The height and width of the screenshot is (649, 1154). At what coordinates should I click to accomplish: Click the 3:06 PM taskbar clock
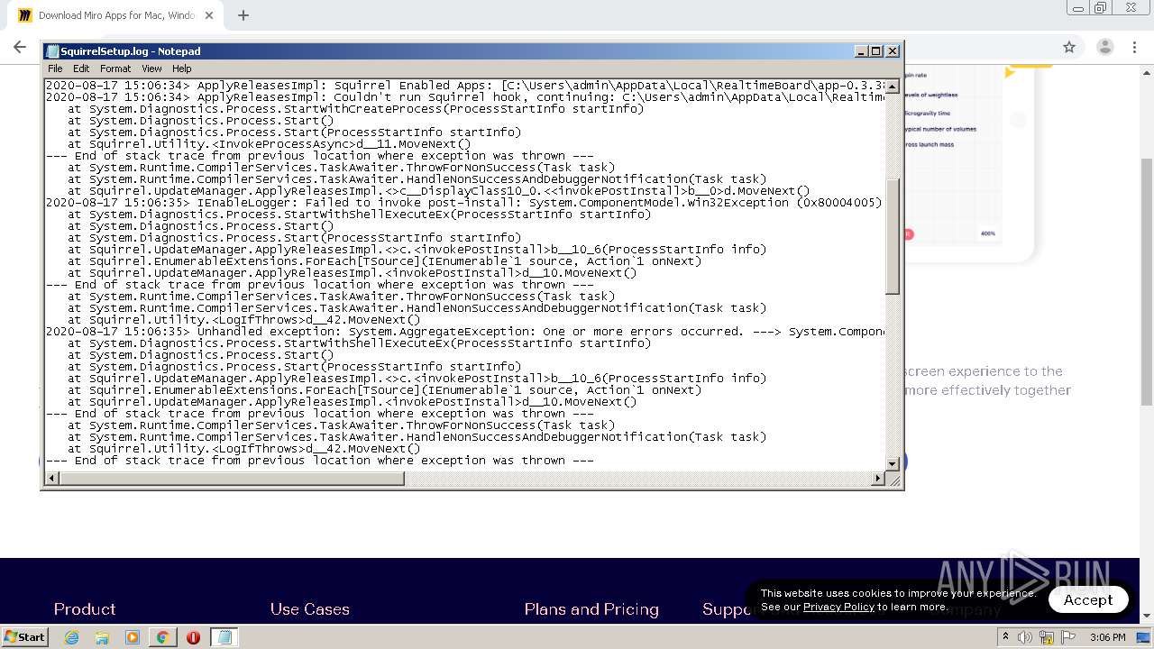(x=1108, y=637)
